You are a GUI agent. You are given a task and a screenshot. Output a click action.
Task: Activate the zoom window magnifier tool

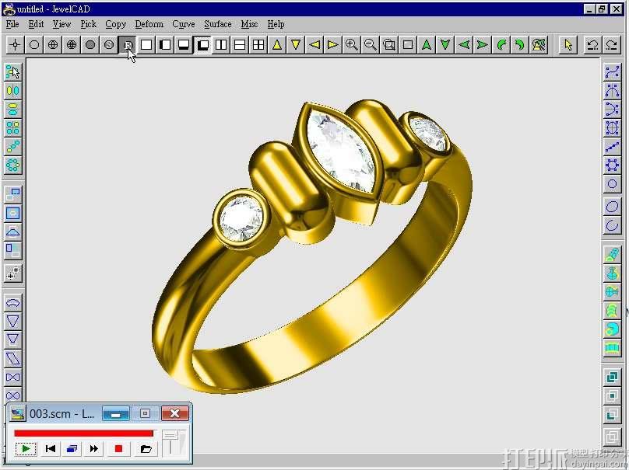389,44
